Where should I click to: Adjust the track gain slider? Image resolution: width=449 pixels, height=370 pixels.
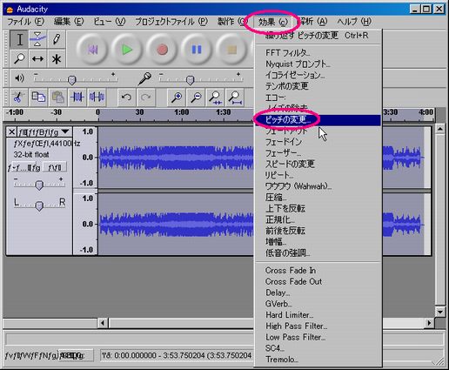[39, 185]
